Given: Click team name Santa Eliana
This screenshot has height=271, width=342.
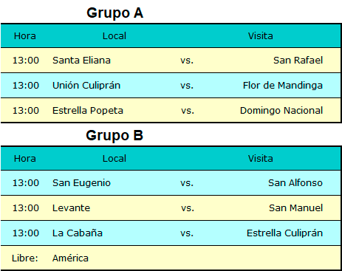Looking at the screenshot, I should click(81, 61).
